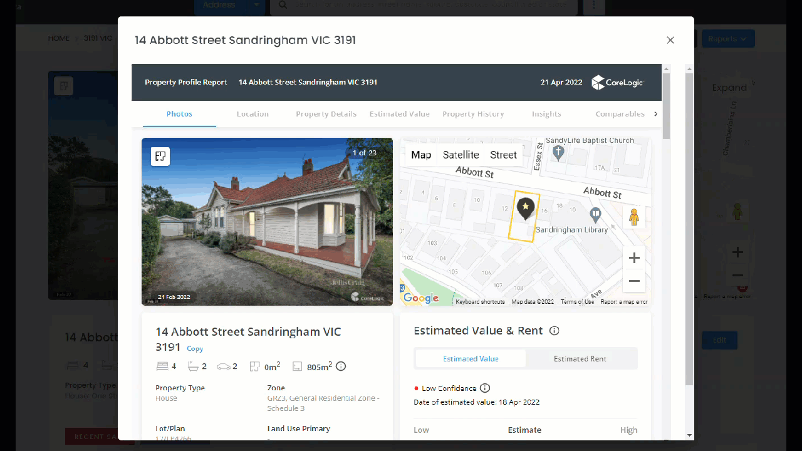Click the dialog scroll up arrow
This screenshot has width=802, height=451.
coord(689,68)
